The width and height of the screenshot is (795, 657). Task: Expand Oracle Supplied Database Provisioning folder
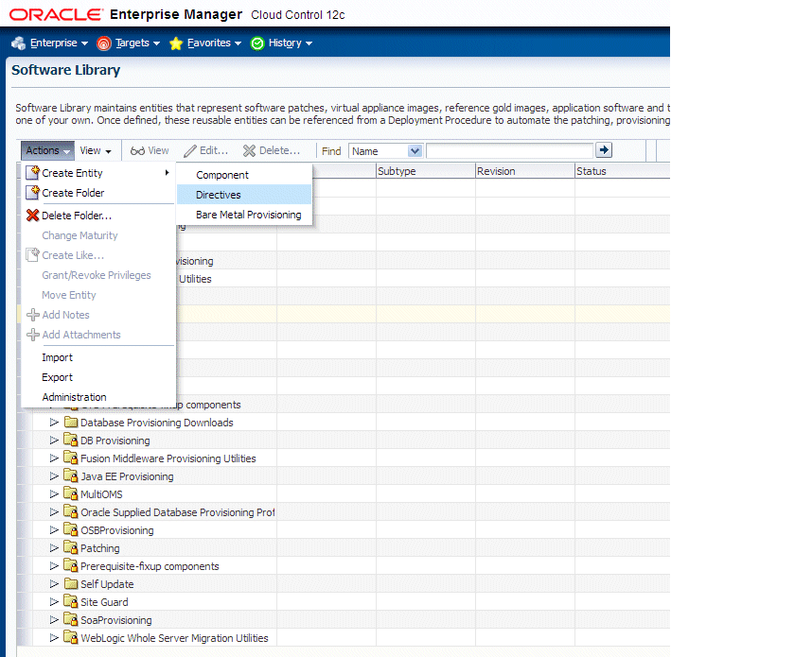coord(54,512)
